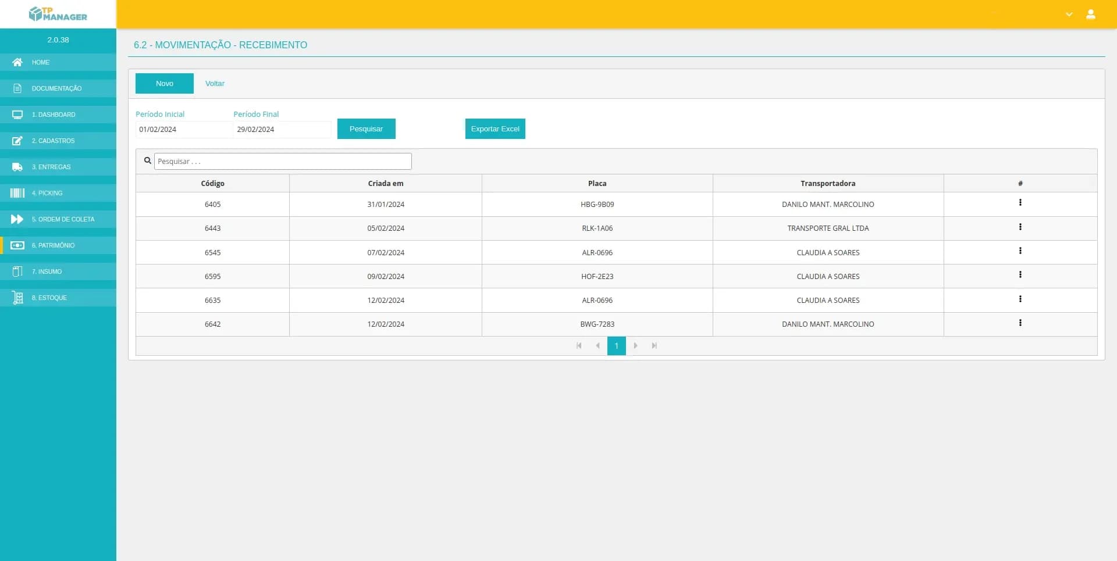Focus the Período Final date field
This screenshot has width=1117, height=561.
pyautogui.click(x=282, y=130)
